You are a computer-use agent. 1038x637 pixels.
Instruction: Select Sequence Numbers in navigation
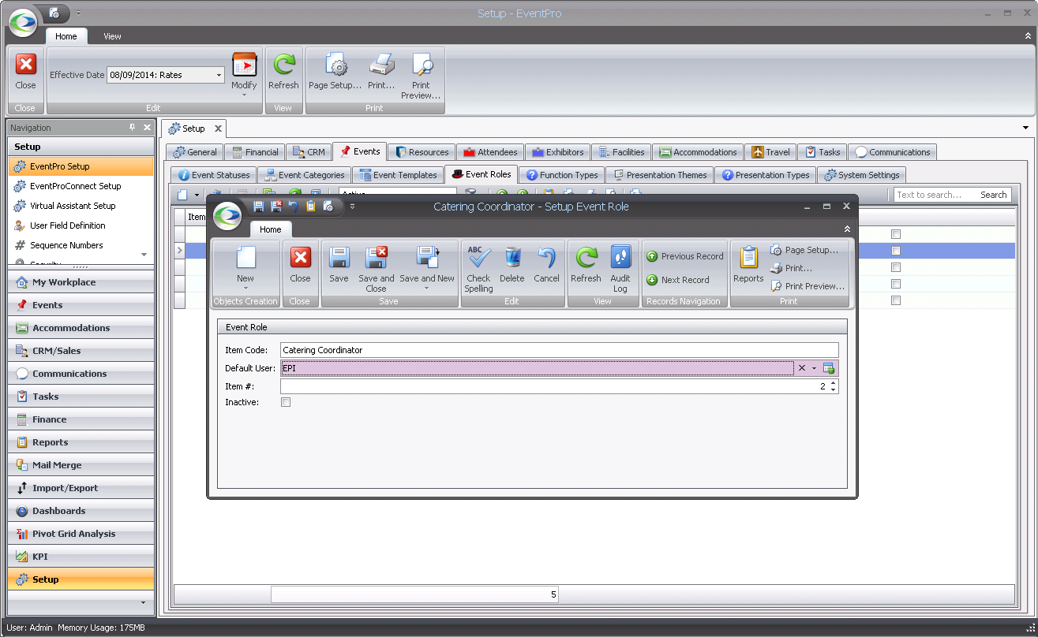click(x=67, y=245)
